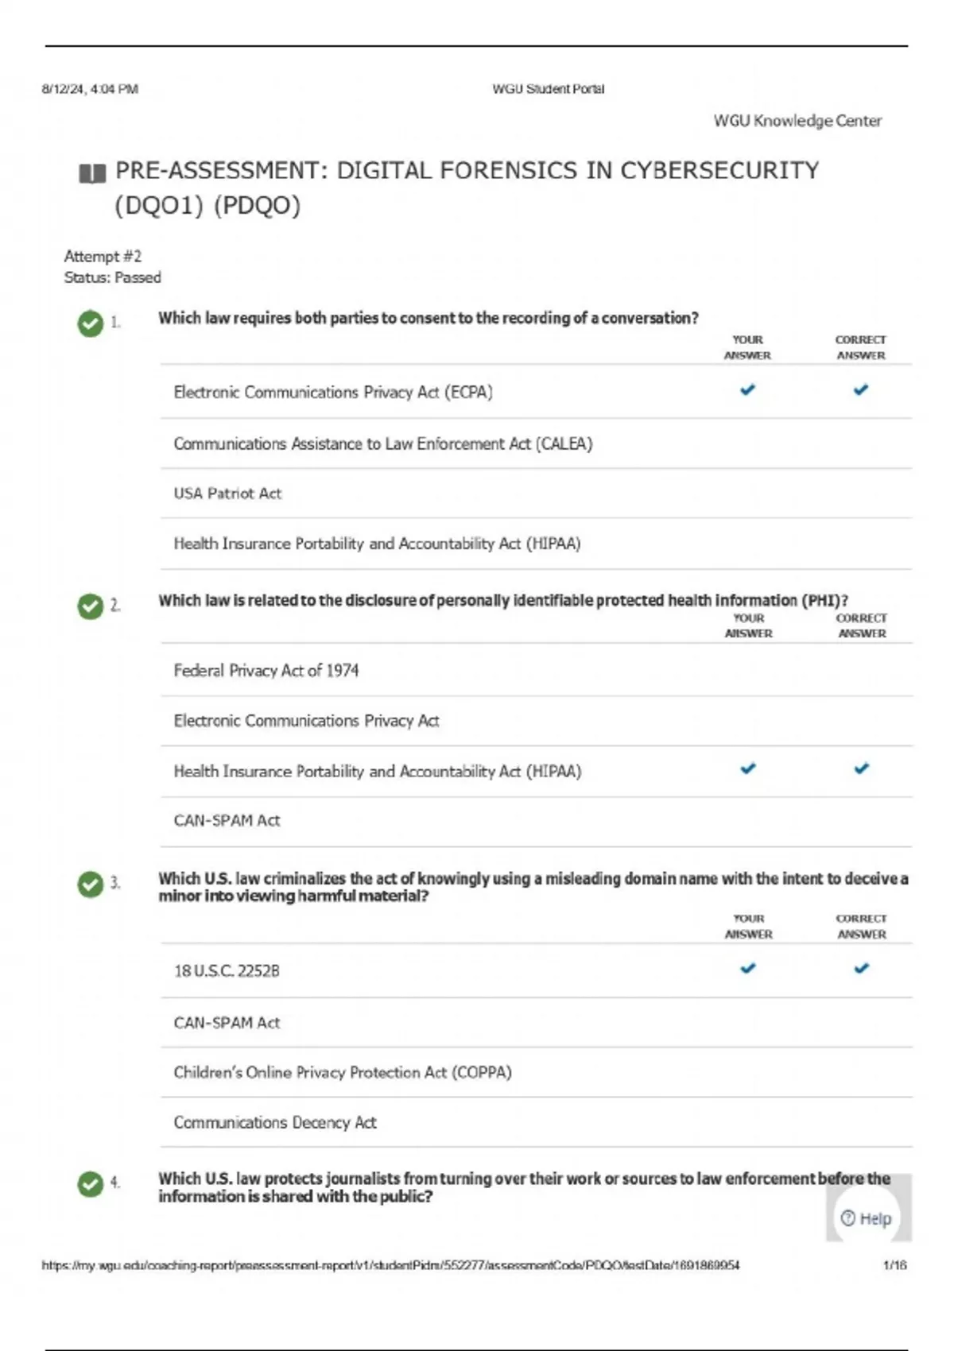
Task: Click the green check icon for question 2
Action: pyautogui.click(x=91, y=606)
